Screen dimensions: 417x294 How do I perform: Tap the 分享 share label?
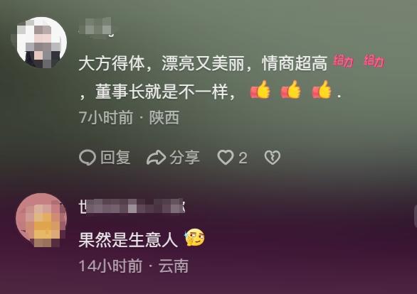184,158
